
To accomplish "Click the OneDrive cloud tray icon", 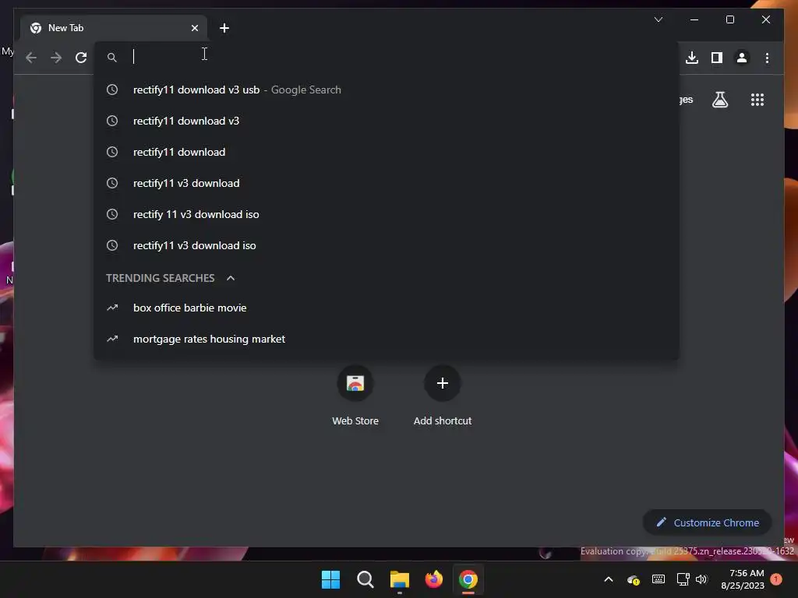I will pos(633,579).
